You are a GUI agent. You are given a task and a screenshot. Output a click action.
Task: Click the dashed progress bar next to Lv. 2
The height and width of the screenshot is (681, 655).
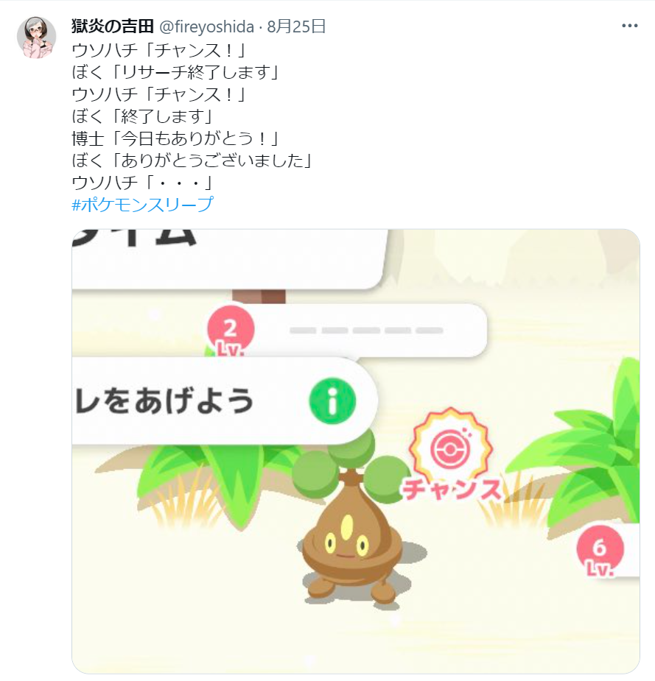coord(366,331)
